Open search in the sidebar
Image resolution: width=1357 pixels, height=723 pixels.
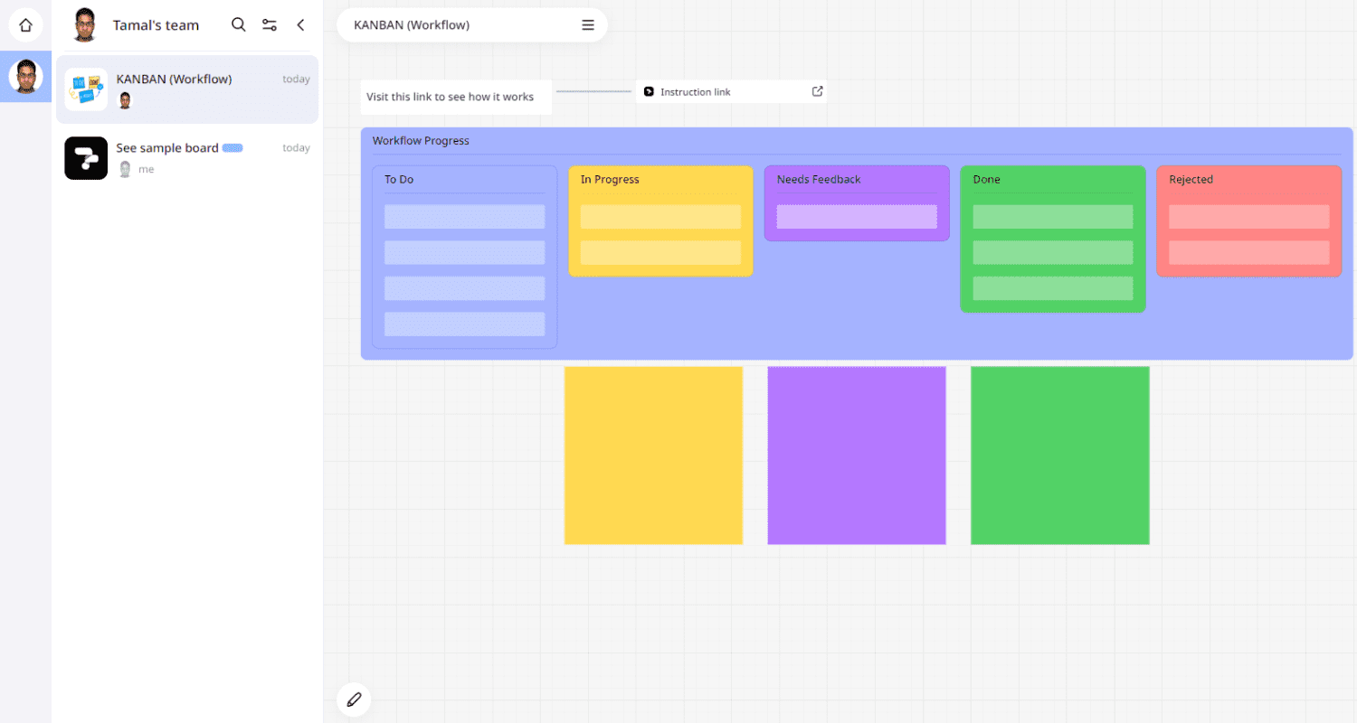[x=238, y=24]
